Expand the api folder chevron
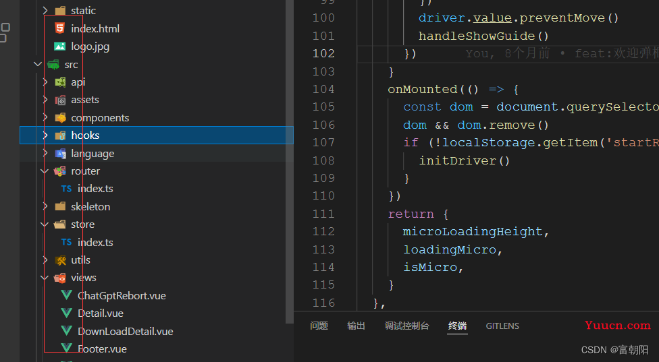This screenshot has width=659, height=362. click(x=45, y=82)
